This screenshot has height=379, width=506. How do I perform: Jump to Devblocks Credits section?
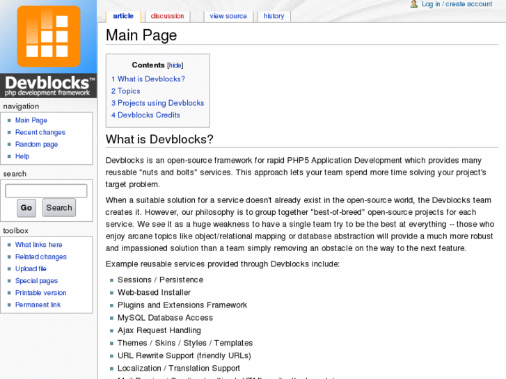tap(145, 115)
